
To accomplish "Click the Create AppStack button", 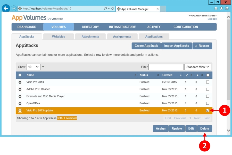I will tap(146, 46).
